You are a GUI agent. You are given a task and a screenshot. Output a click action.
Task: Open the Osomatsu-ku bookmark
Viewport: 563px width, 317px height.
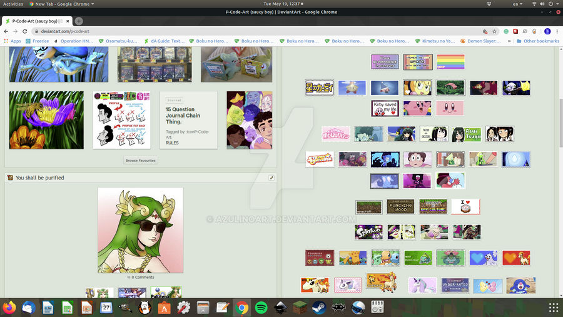118,41
